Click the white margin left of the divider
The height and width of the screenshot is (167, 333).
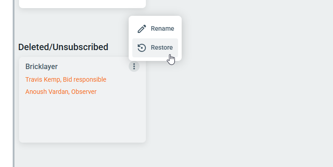(x=6, y=83)
